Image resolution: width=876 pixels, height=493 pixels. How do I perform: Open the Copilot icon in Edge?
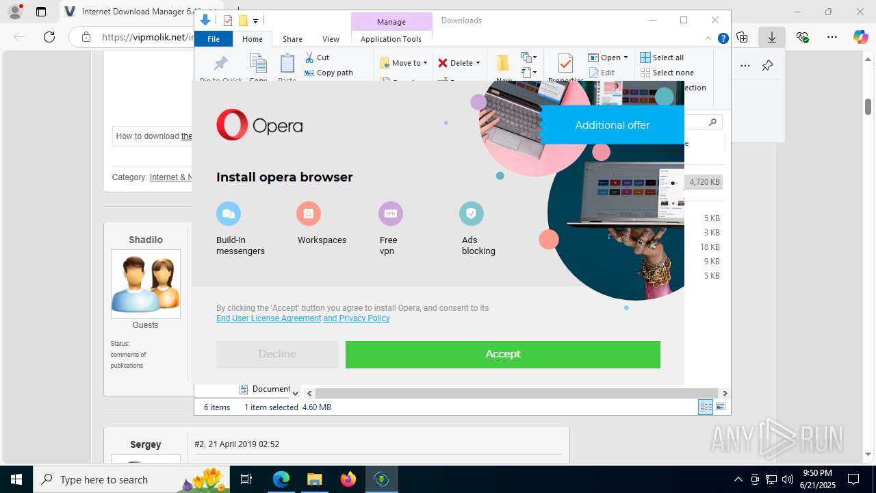(x=860, y=37)
